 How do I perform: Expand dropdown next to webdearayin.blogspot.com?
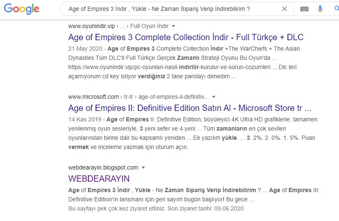tap(143, 167)
